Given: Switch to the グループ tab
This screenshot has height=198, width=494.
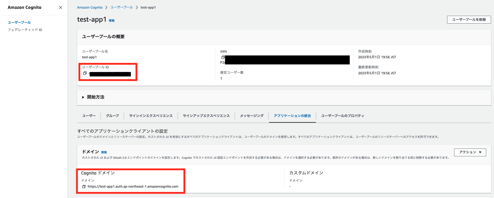Looking at the screenshot, I should coord(113,116).
